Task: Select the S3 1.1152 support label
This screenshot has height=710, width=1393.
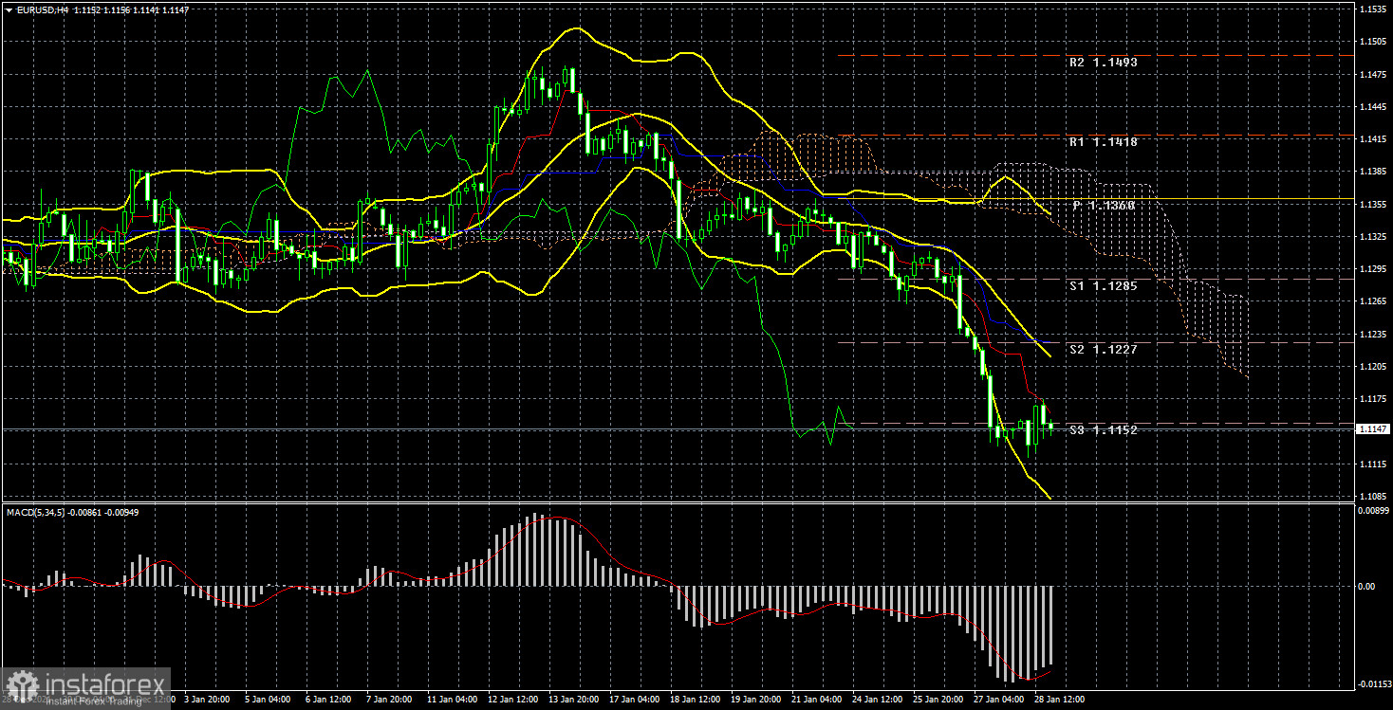Action: 1103,429
